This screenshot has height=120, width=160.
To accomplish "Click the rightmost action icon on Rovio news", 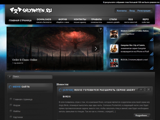I will pyautogui.click(x=149, y=90).
